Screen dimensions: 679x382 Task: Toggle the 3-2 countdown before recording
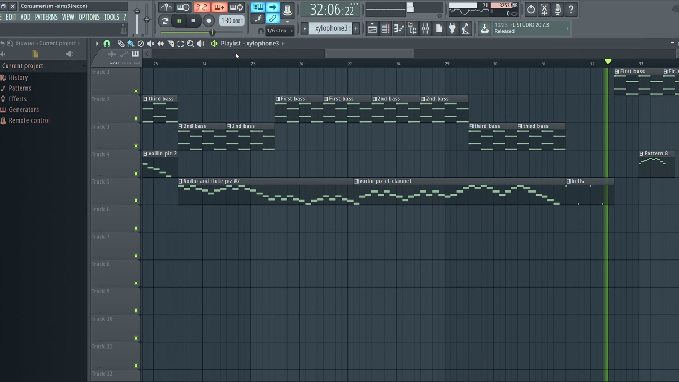coord(202,7)
